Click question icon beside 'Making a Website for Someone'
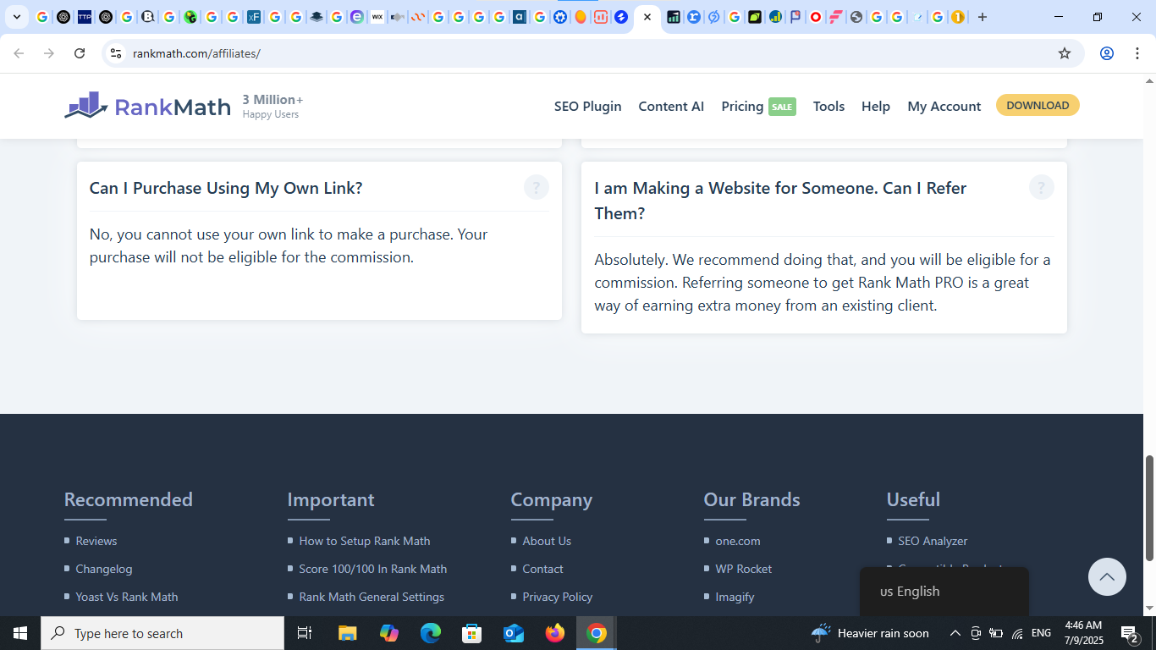This screenshot has height=650, width=1156. 1042,187
